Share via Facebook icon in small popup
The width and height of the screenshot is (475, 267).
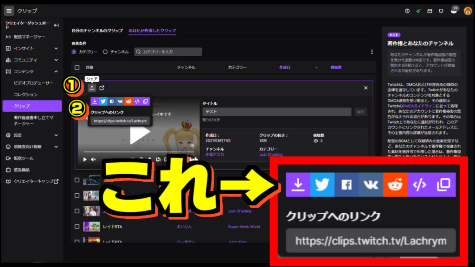pyautogui.click(x=112, y=102)
